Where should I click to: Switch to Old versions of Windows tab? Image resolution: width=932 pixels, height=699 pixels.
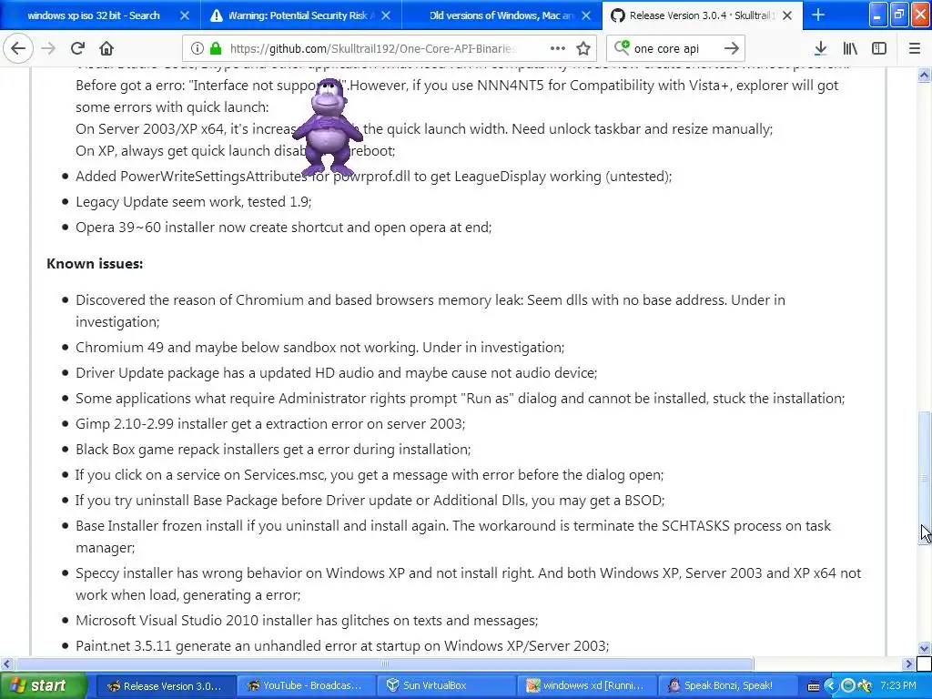point(501,15)
